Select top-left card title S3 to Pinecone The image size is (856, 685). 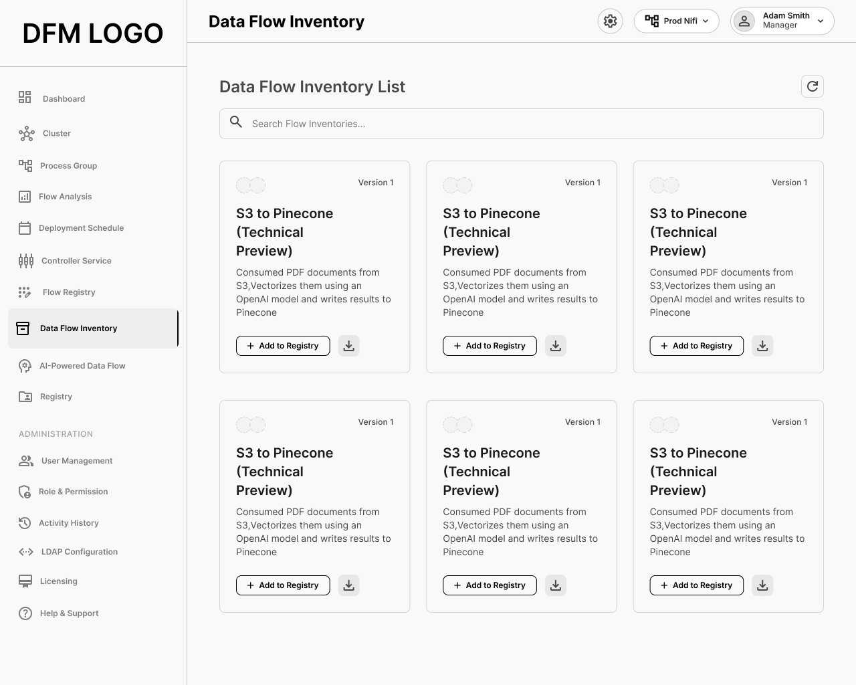[x=285, y=232]
